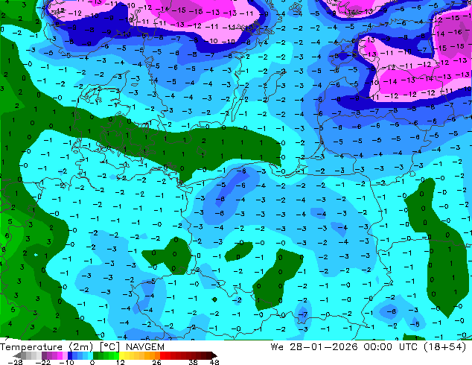Click the '48' color scale label
Viewport: 472px width, 365px height.
point(214,362)
